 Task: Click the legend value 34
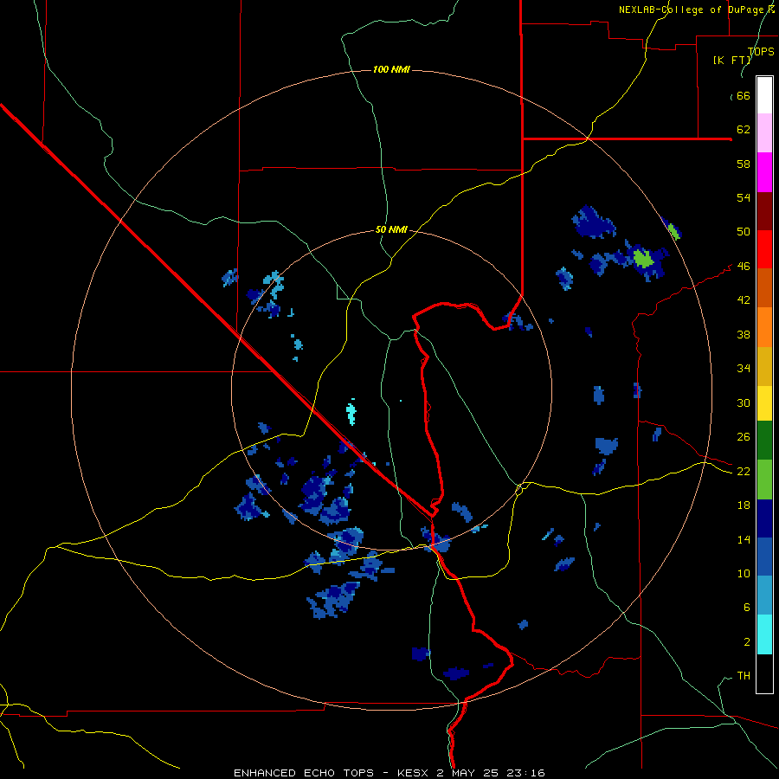[744, 368]
